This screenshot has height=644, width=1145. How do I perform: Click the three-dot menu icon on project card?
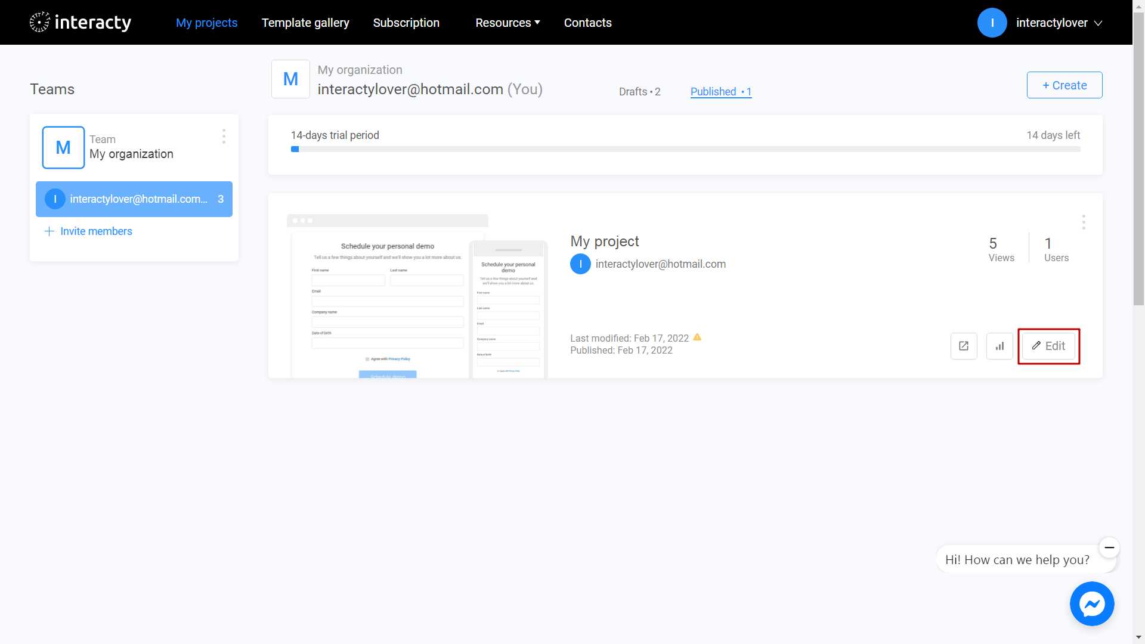click(1084, 222)
